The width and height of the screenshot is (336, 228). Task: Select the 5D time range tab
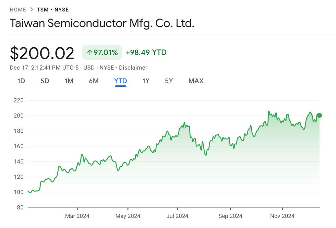click(45, 81)
